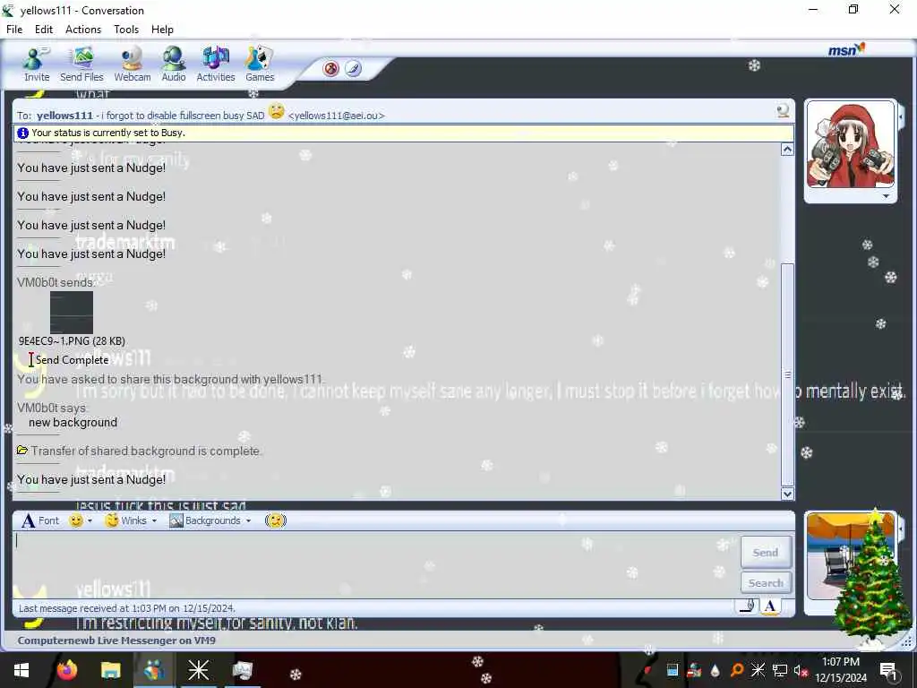Open the Help menu

(x=162, y=30)
